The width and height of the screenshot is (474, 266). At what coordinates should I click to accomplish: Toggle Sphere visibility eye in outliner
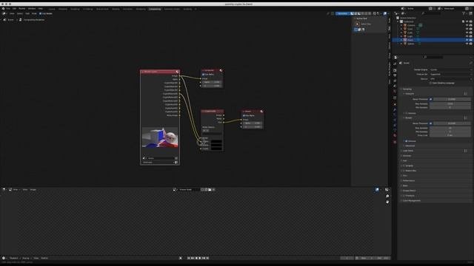point(467,44)
